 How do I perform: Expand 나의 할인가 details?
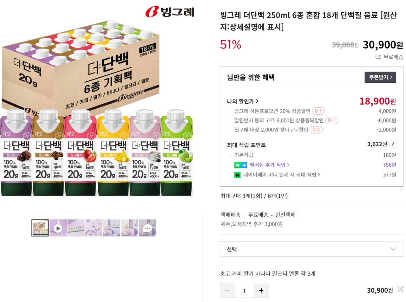(x=243, y=101)
